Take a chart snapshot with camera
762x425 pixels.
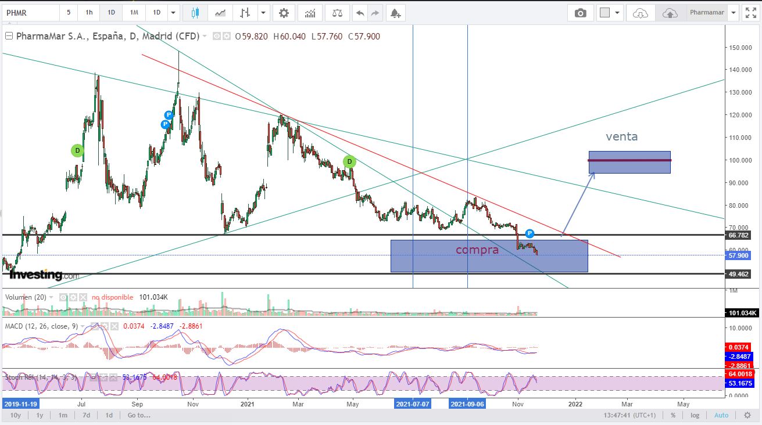tap(580, 13)
